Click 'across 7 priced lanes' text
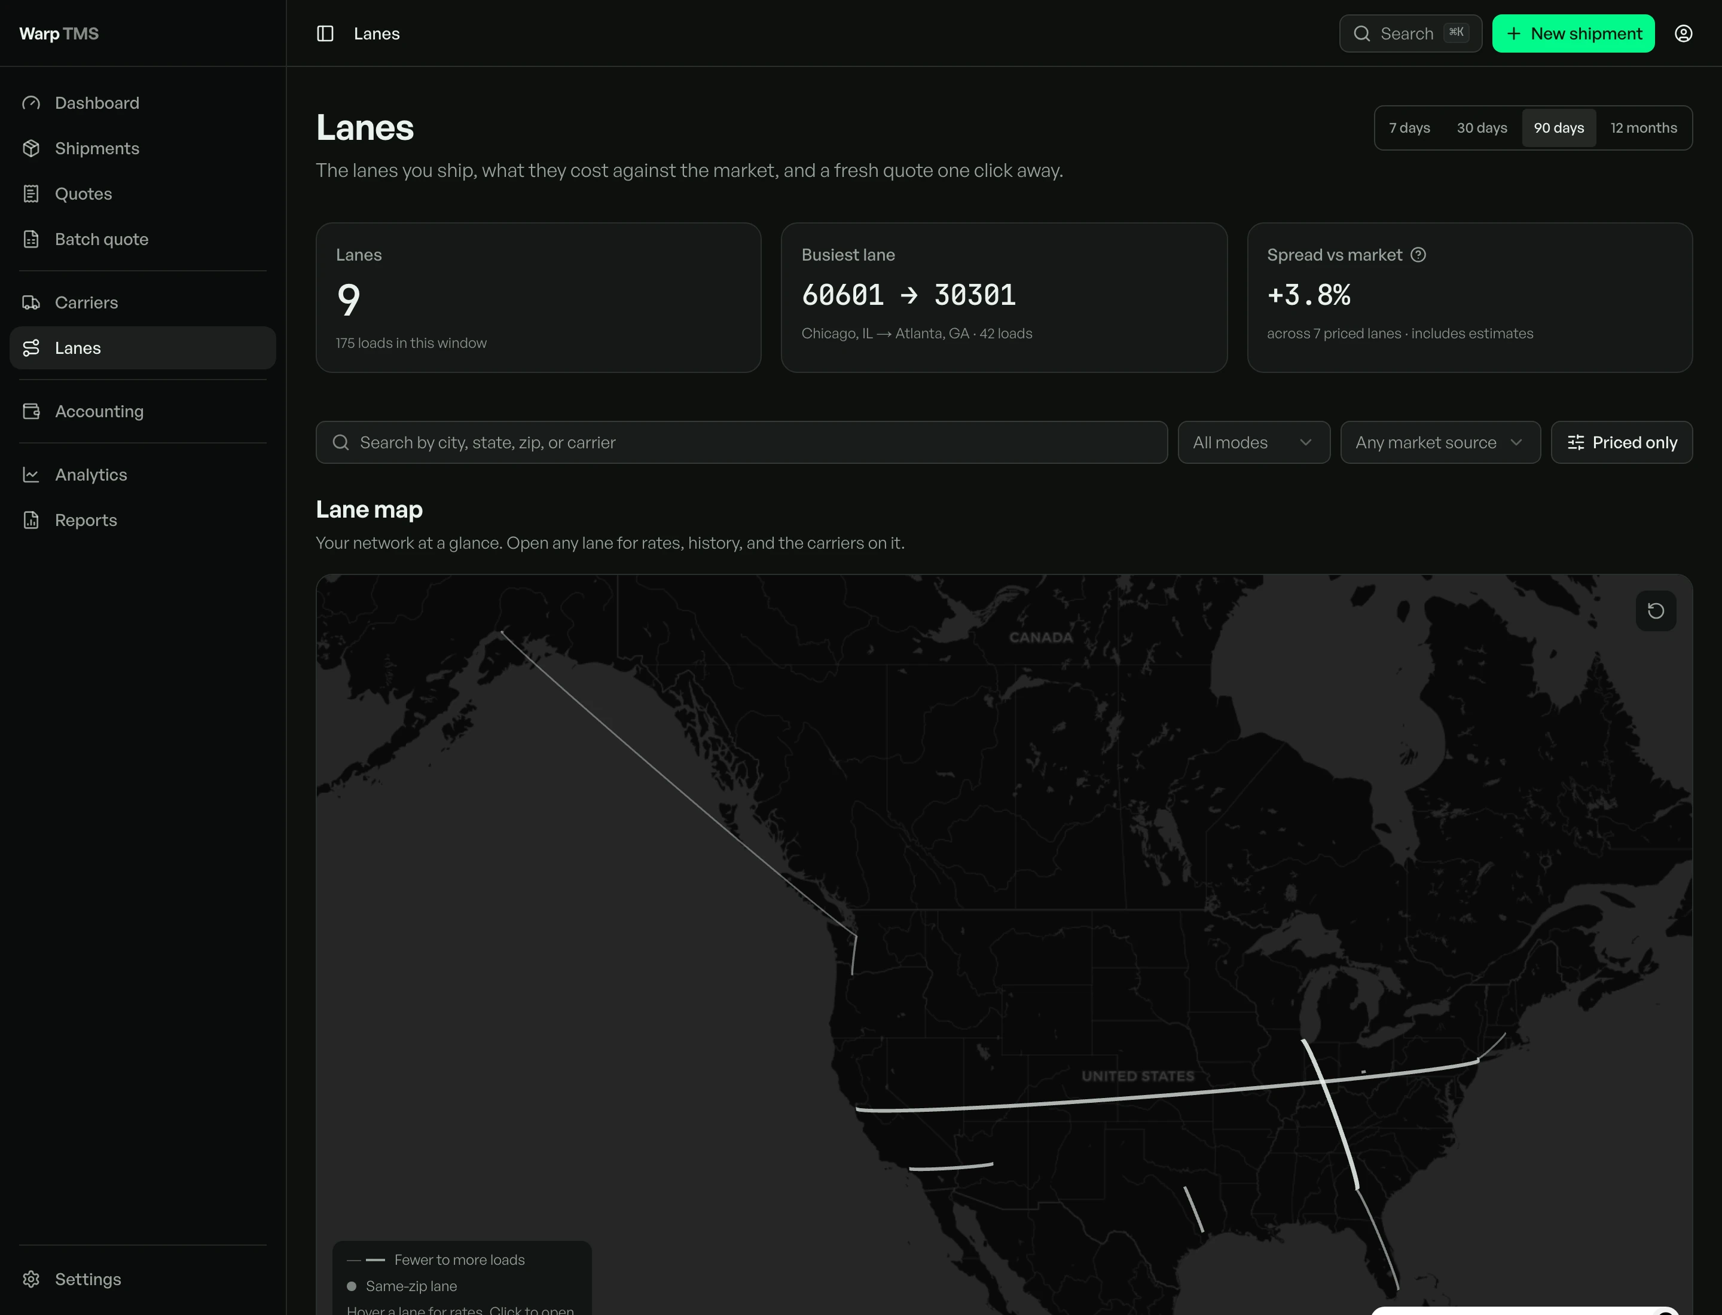Screen dimensions: 1722x1315 (x=1335, y=334)
